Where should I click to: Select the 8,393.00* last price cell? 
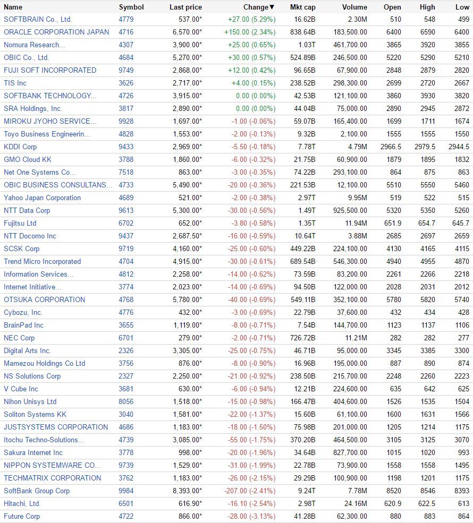point(187,491)
